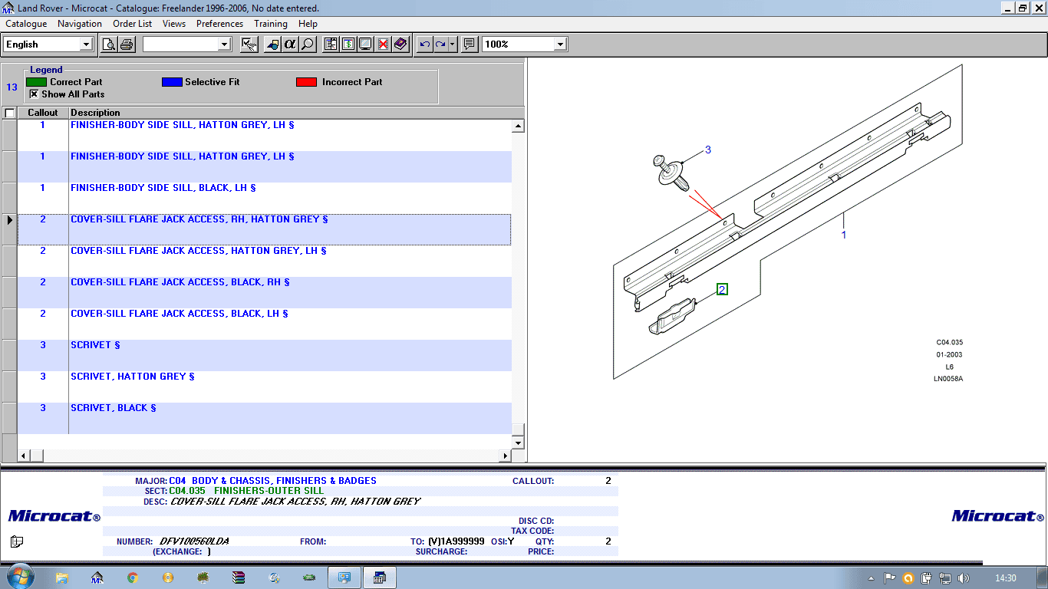
Task: Click the undo back arrow icon
Action: (424, 44)
